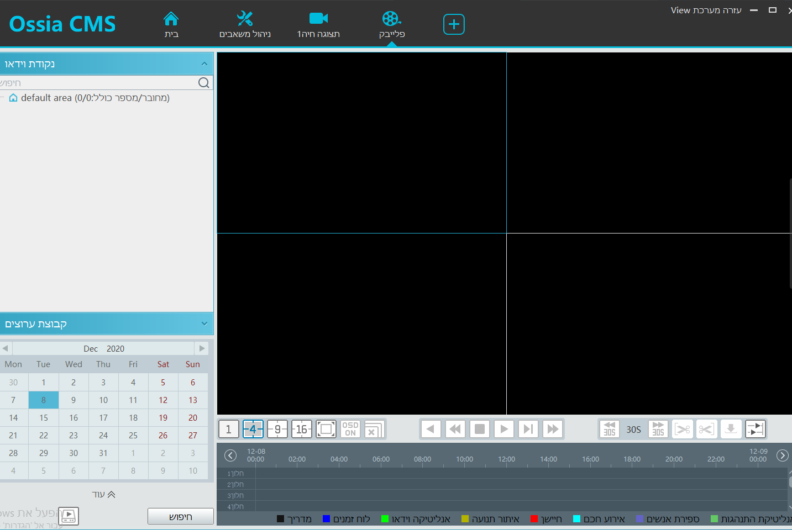Toggle the OSD ON display
Screen dimensions: 792x530
tap(350, 429)
